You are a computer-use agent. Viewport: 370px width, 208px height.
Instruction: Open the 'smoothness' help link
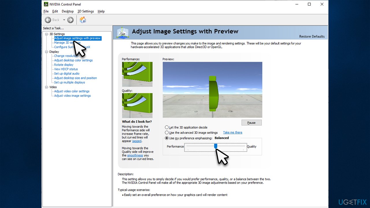click(x=135, y=155)
